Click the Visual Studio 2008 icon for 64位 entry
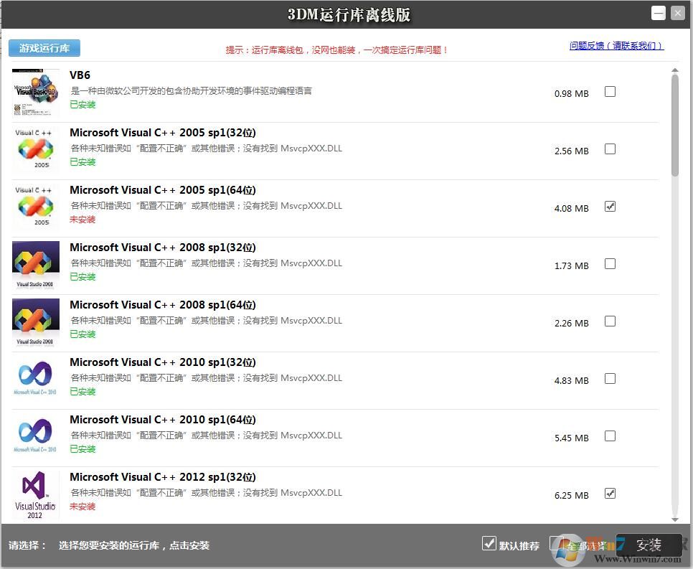693x569 pixels. (x=35, y=321)
